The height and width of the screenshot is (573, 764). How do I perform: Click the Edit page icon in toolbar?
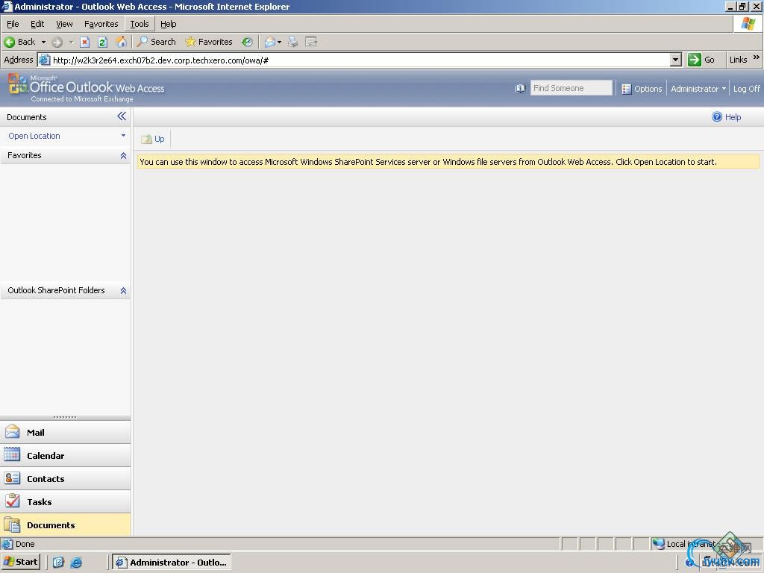pos(311,42)
